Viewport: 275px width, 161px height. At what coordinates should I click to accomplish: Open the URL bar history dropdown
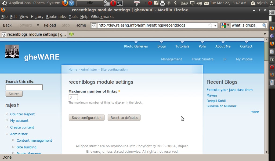tap(215, 25)
